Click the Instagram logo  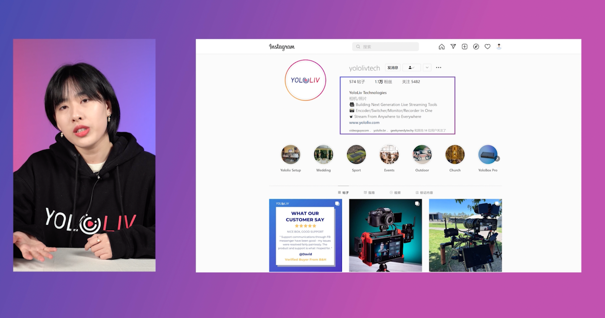coord(282,47)
